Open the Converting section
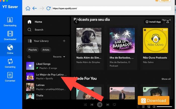Viewport: 176px width, 109px height. click(x=10, y=63)
